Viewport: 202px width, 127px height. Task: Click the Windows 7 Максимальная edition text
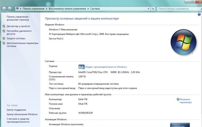click(63, 30)
